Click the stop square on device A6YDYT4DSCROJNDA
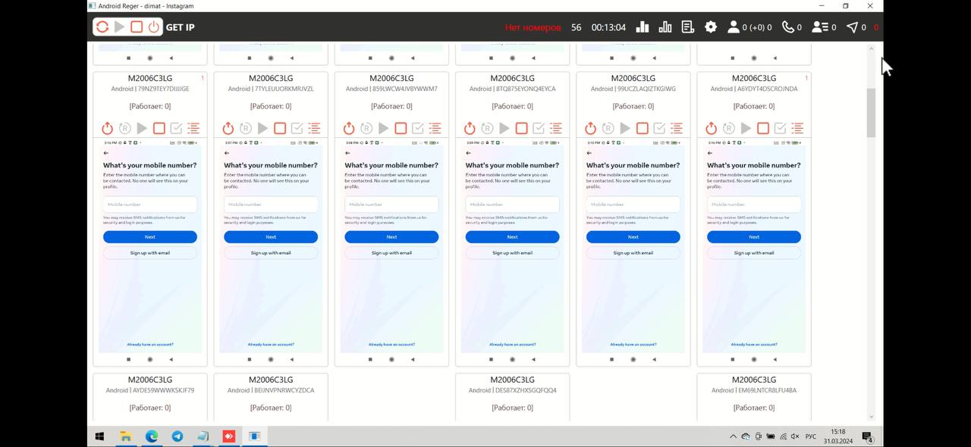The width and height of the screenshot is (971, 447). [763, 128]
